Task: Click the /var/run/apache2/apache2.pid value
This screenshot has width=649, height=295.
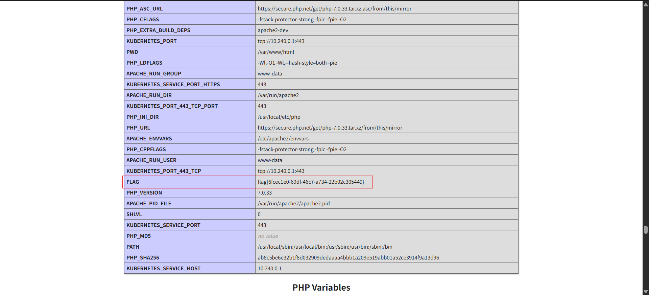Action: [294, 204]
